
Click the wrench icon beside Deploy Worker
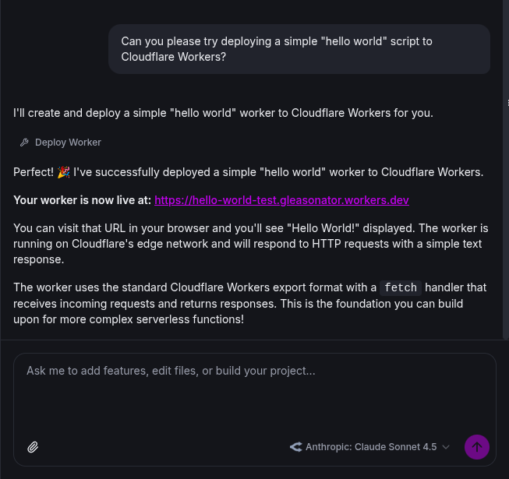24,143
